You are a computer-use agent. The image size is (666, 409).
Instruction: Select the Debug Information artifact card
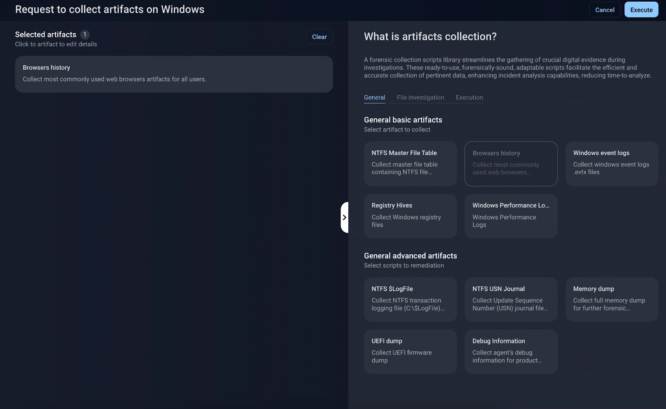(x=511, y=352)
